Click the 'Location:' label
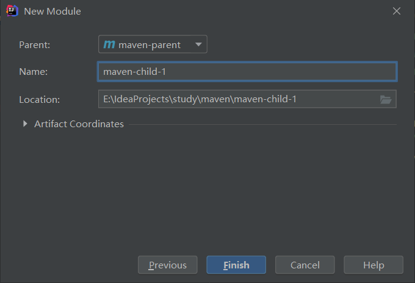415x283 pixels. point(40,100)
